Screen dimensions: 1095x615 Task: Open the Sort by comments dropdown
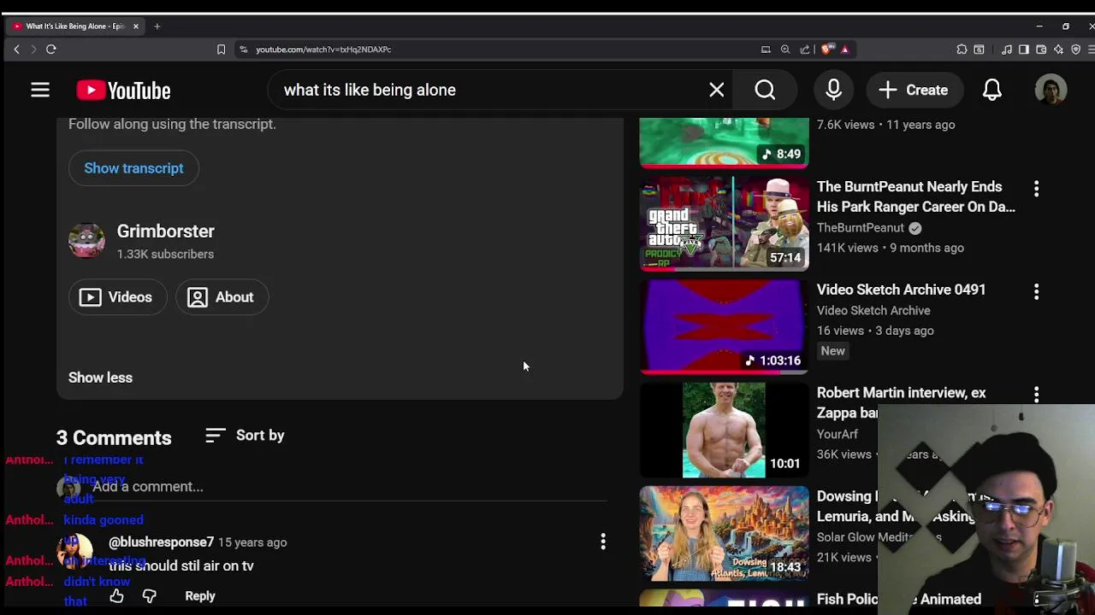pyautogui.click(x=245, y=436)
